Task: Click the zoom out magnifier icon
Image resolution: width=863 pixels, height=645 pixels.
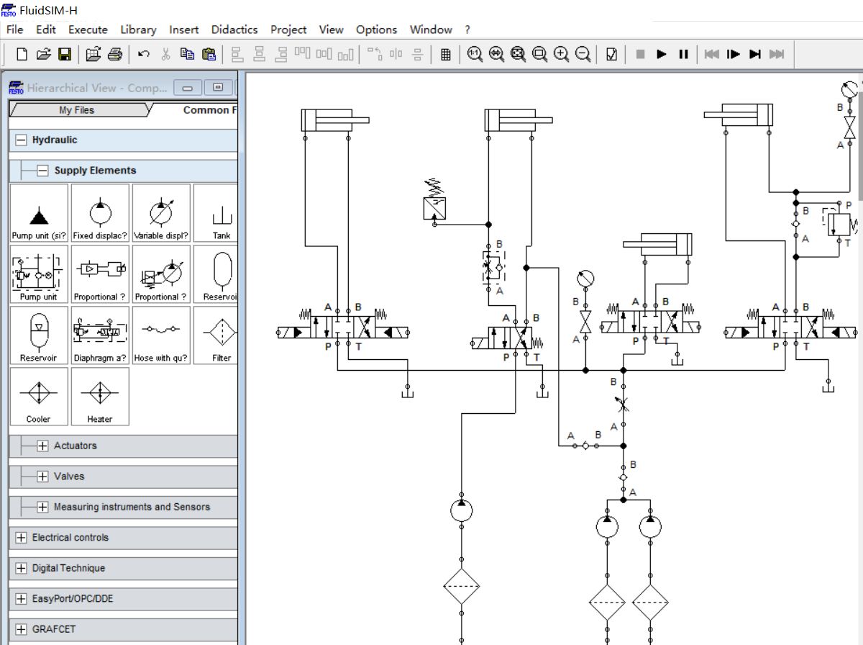Action: [x=583, y=54]
